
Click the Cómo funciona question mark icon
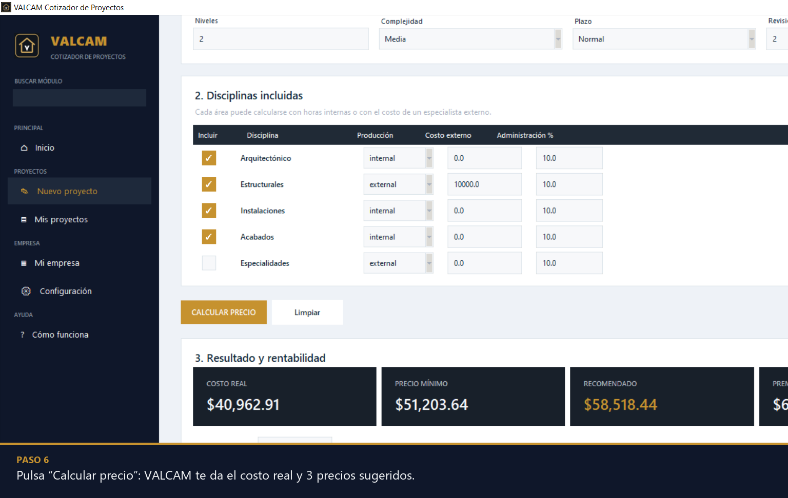click(22, 335)
